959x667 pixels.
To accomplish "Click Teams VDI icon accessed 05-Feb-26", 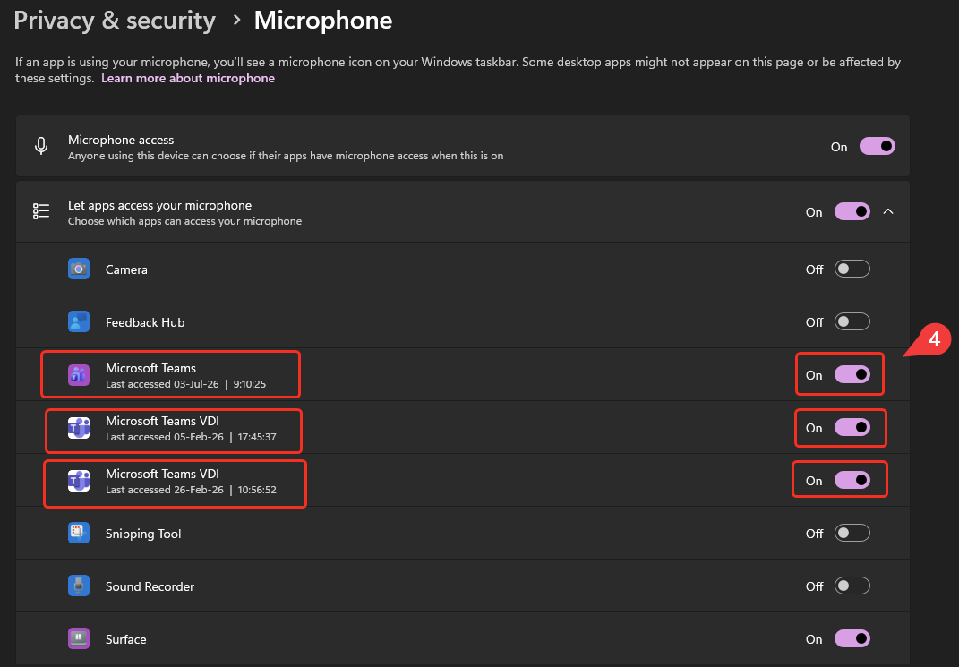I will pyautogui.click(x=78, y=428).
